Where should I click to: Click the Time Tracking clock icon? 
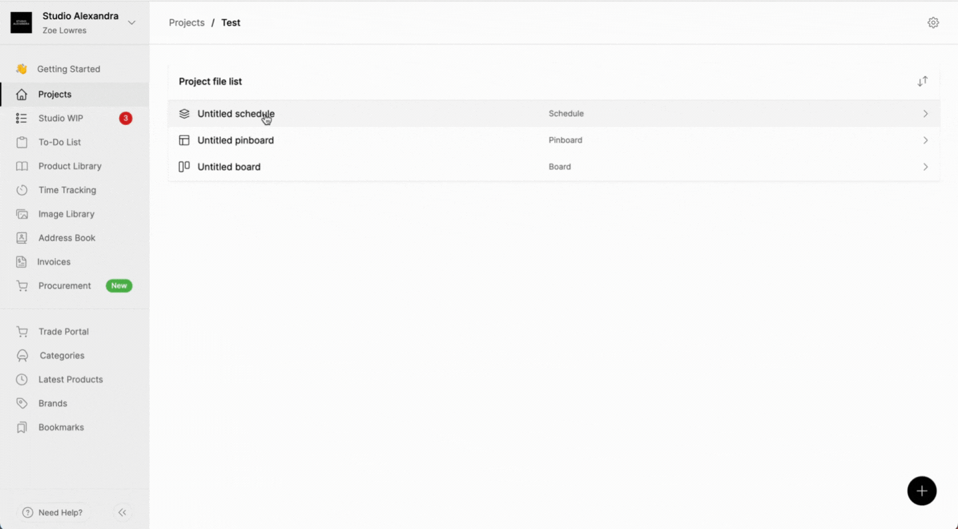(x=22, y=190)
